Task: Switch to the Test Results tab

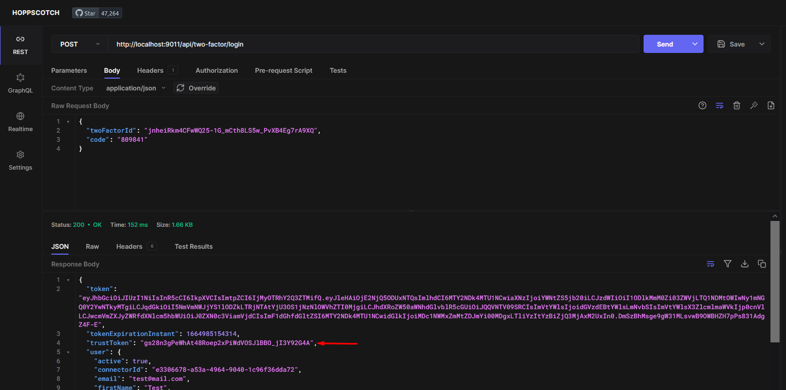Action: click(194, 246)
